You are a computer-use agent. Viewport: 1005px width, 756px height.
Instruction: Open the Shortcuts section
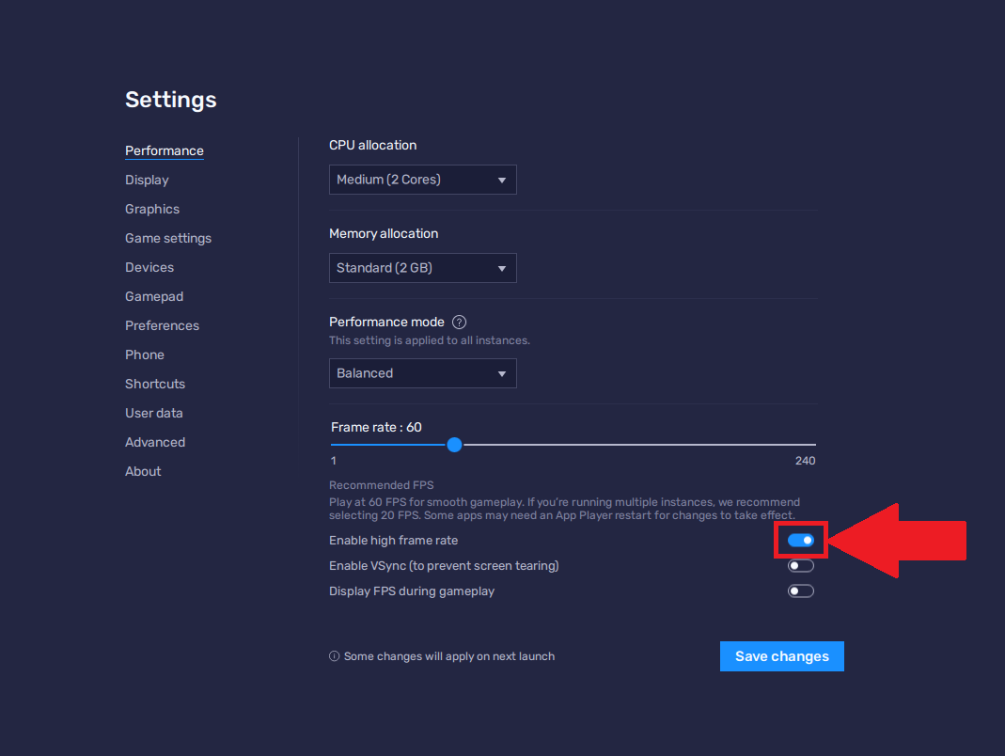[155, 384]
